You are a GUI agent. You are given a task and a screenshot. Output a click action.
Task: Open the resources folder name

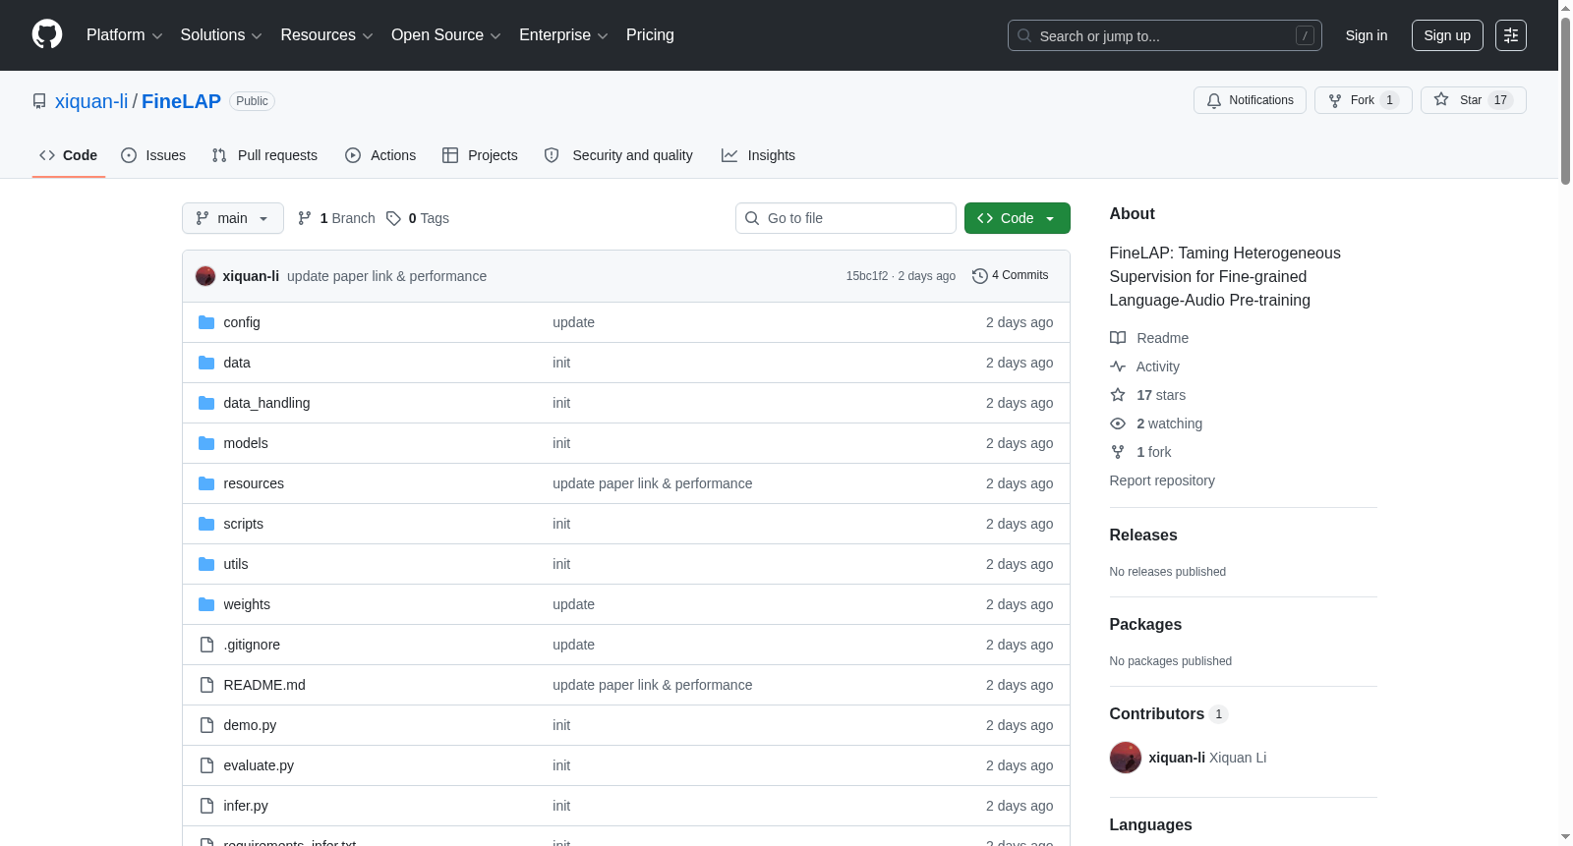[x=254, y=483]
